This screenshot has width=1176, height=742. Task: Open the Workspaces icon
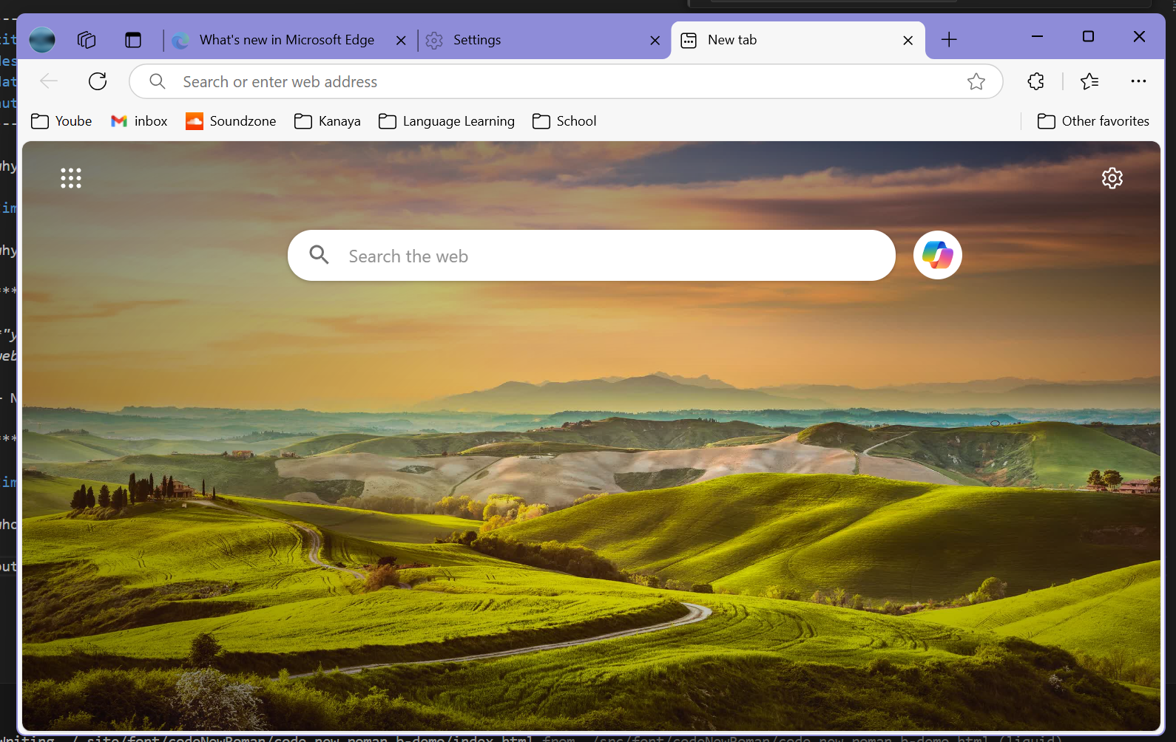87,40
